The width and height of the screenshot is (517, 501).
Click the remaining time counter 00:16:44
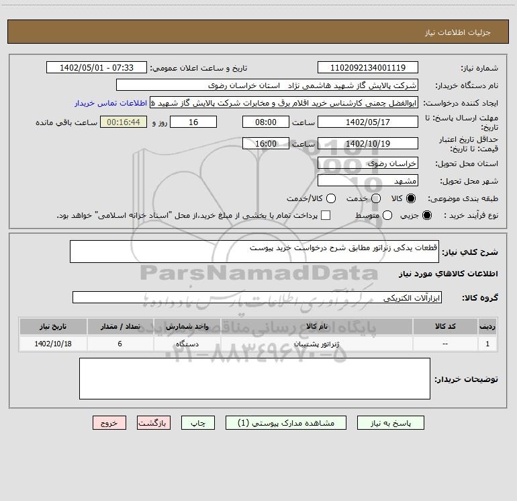(x=124, y=122)
